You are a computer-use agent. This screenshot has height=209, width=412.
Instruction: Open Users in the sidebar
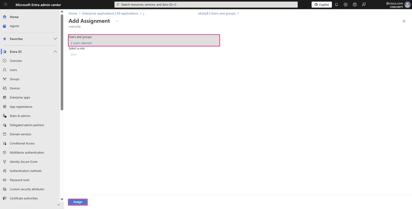point(13,70)
